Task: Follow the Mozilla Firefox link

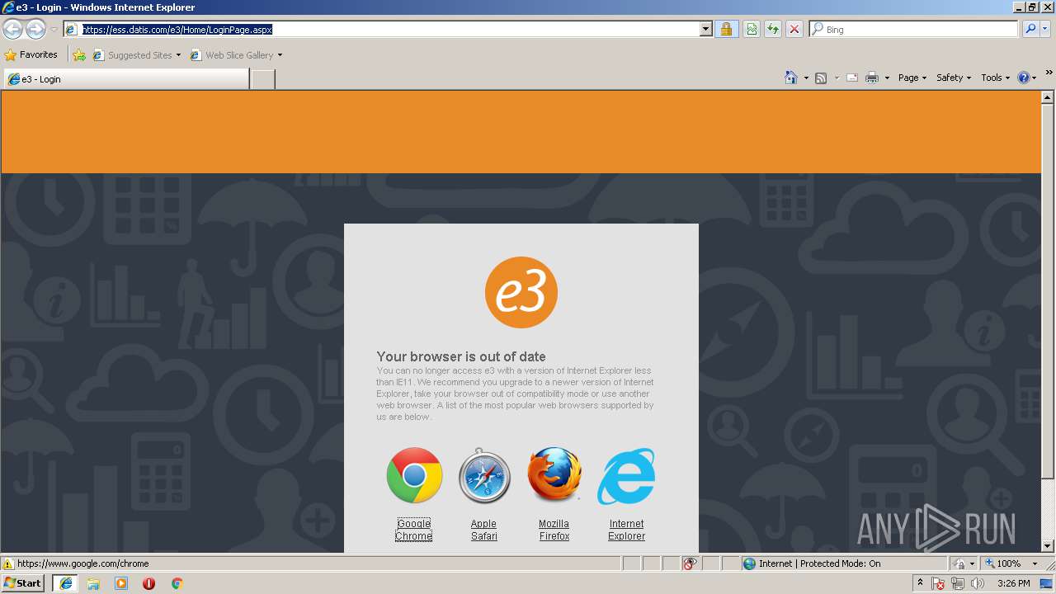Action: tap(554, 530)
